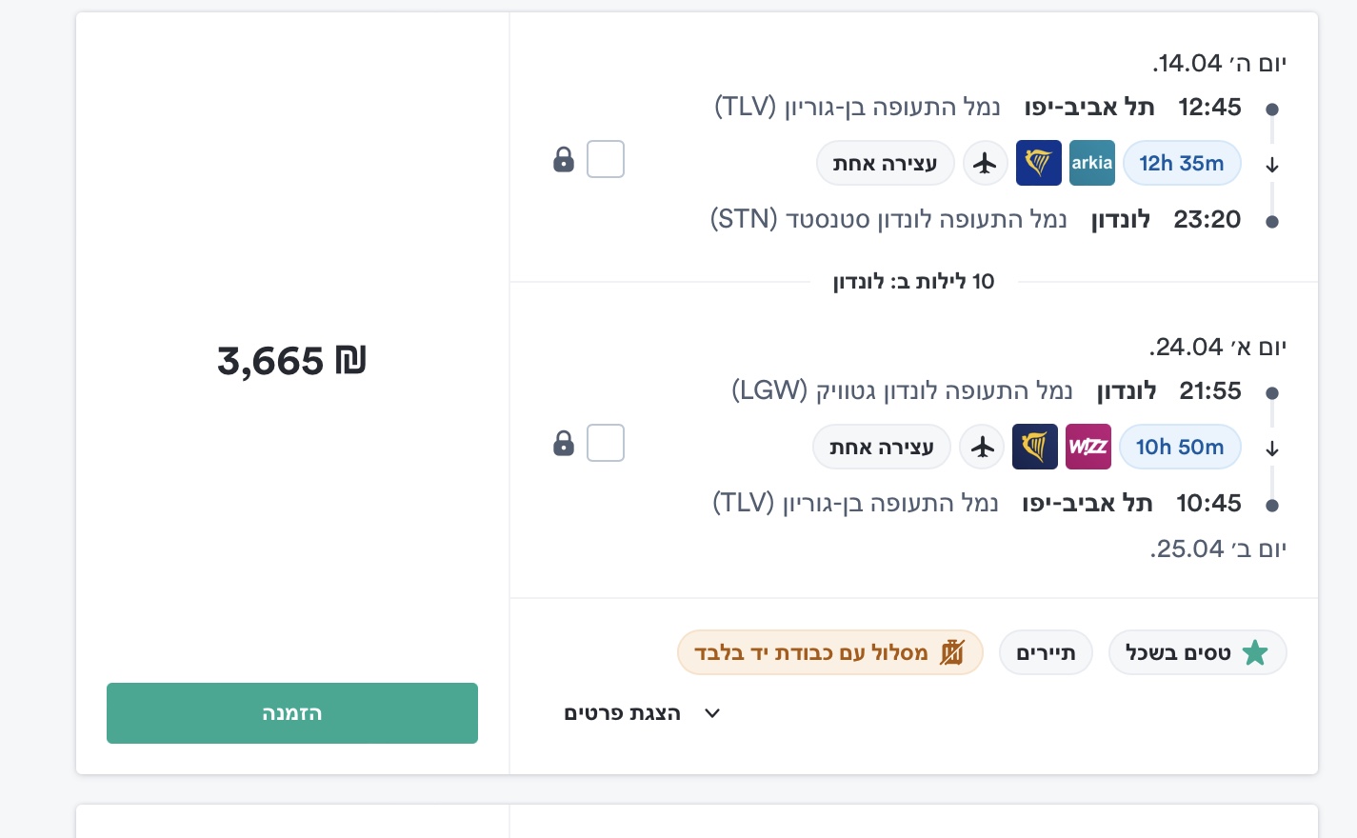Select the תיירים class tag
1357x838 pixels.
[x=1046, y=653]
